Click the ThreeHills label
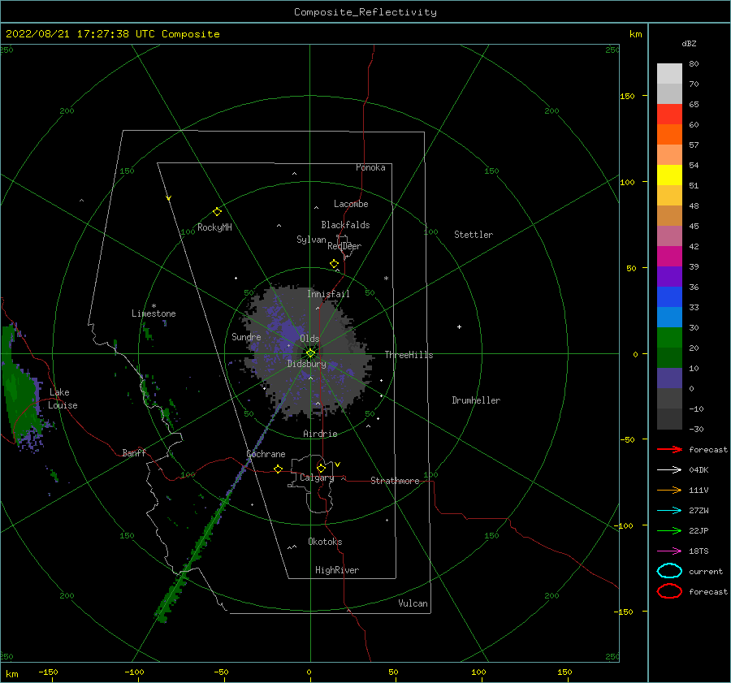The image size is (731, 683). 409,355
